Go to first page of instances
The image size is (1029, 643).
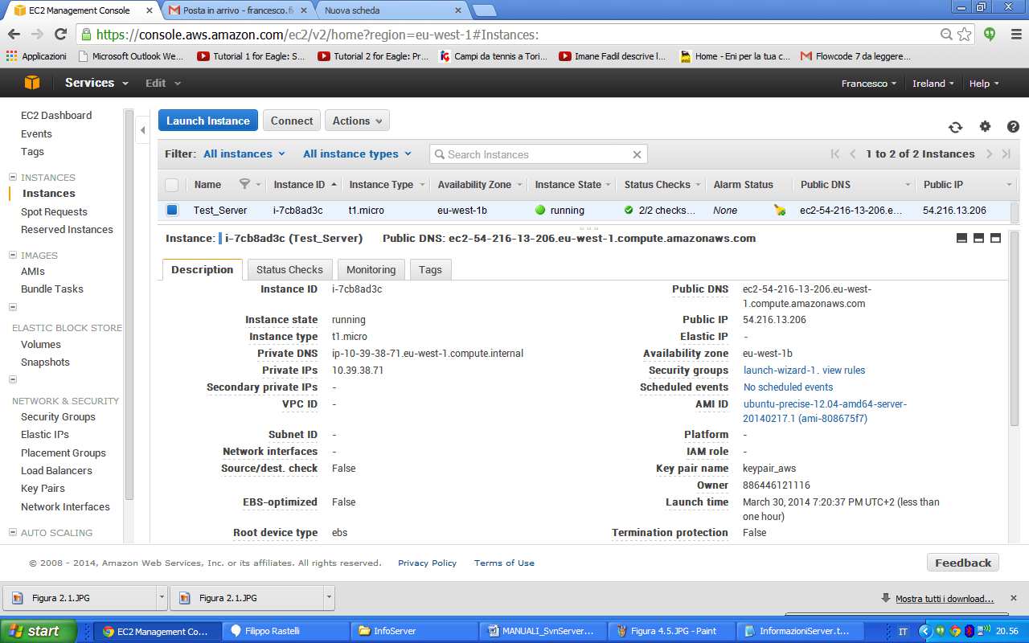coord(835,154)
